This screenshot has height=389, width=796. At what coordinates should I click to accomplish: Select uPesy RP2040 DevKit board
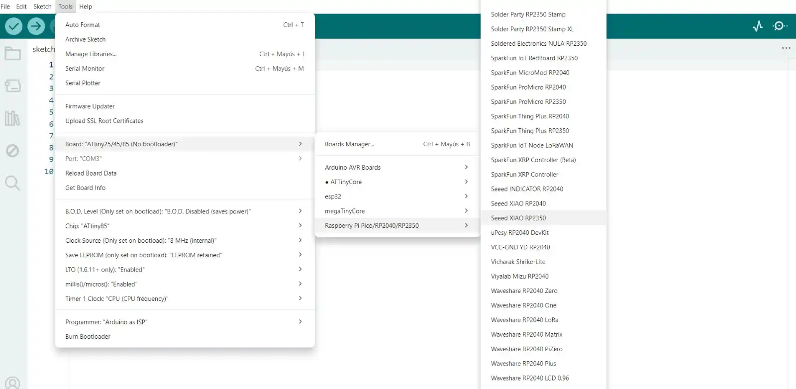(x=543, y=233)
